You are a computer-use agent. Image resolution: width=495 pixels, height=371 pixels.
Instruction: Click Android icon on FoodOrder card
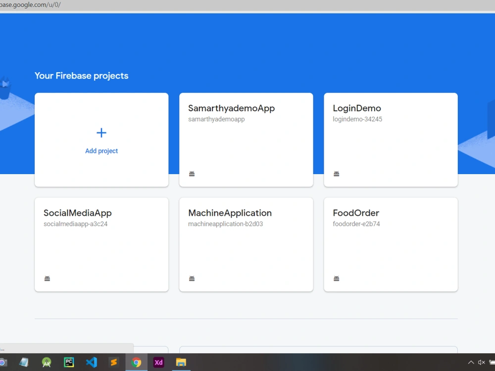tap(336, 278)
